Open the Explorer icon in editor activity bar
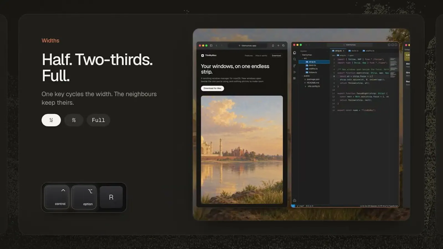The height and width of the screenshot is (249, 443). (x=295, y=53)
